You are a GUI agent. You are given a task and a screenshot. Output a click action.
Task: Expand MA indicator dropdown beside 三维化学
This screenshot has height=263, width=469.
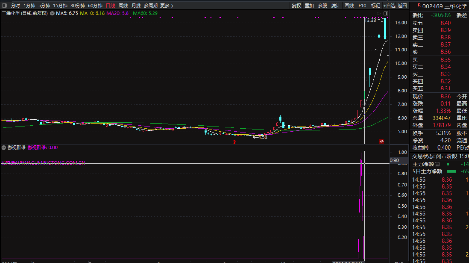pos(52,13)
